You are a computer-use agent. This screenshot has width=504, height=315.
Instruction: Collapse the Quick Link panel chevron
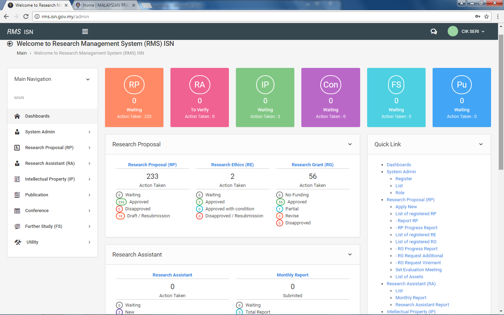[481, 144]
